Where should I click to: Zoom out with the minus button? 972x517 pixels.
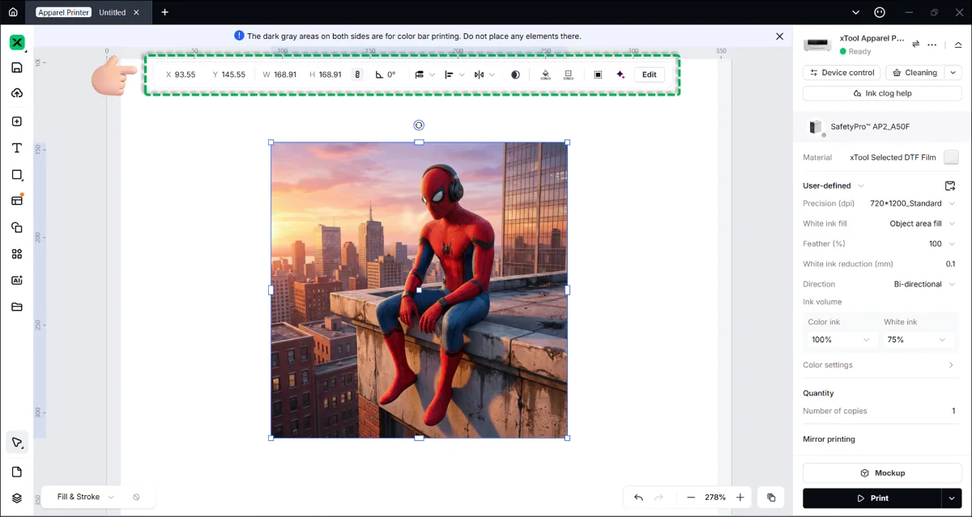tap(691, 498)
